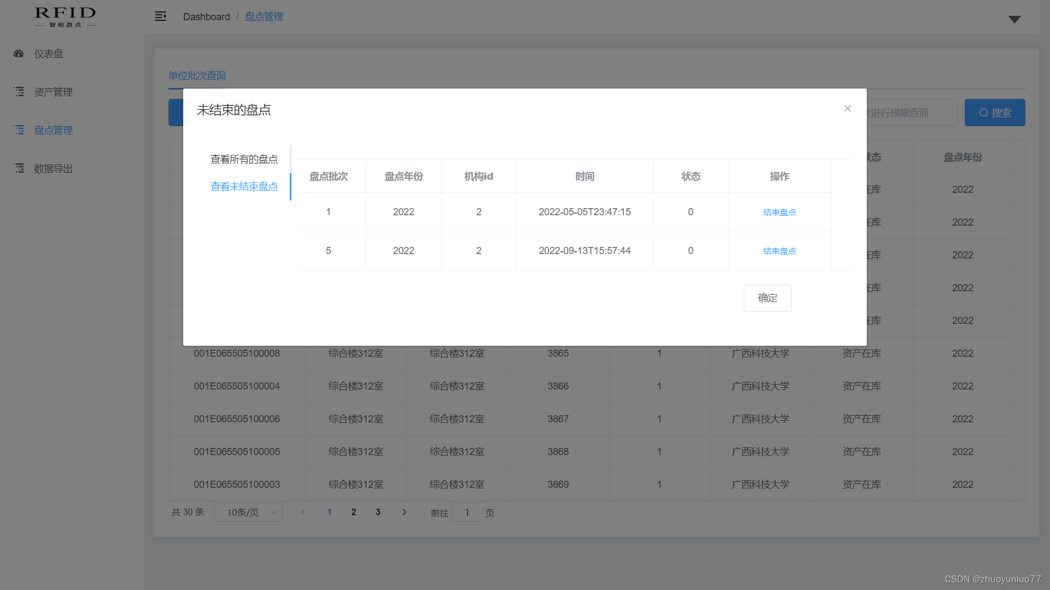Click the RFID logo at top left

(65, 16)
